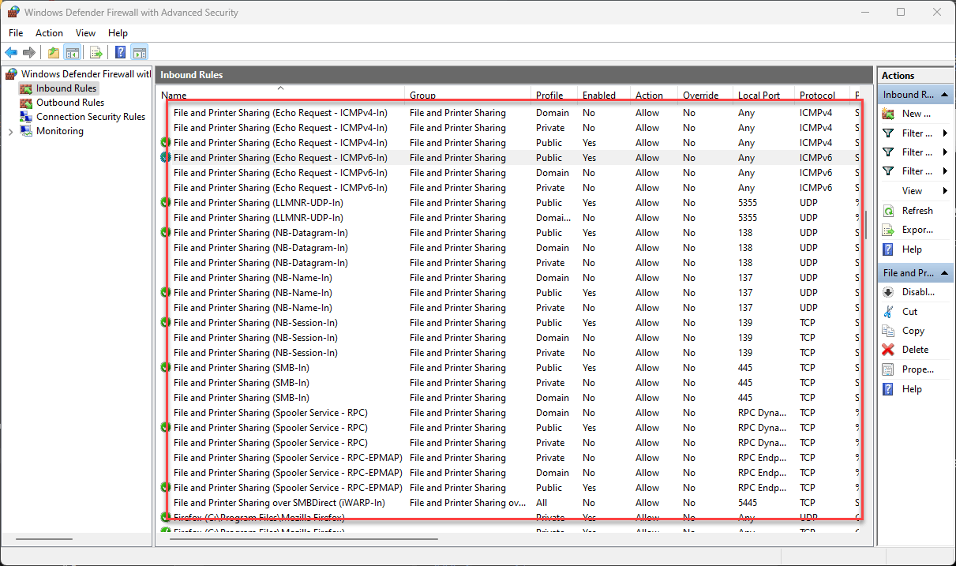
Task: Sort by the Group column header
Action: pos(468,95)
